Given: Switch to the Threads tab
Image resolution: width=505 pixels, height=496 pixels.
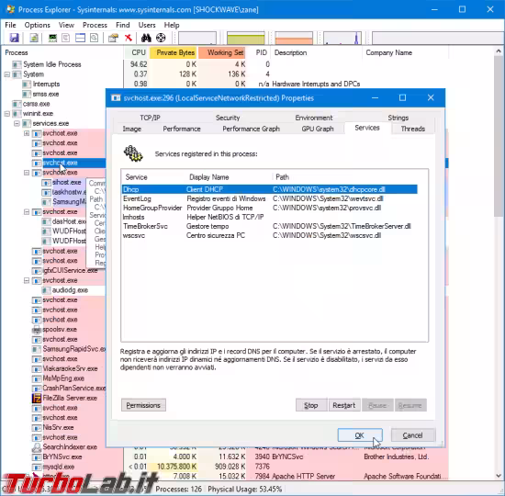Looking at the screenshot, I should pyautogui.click(x=413, y=129).
